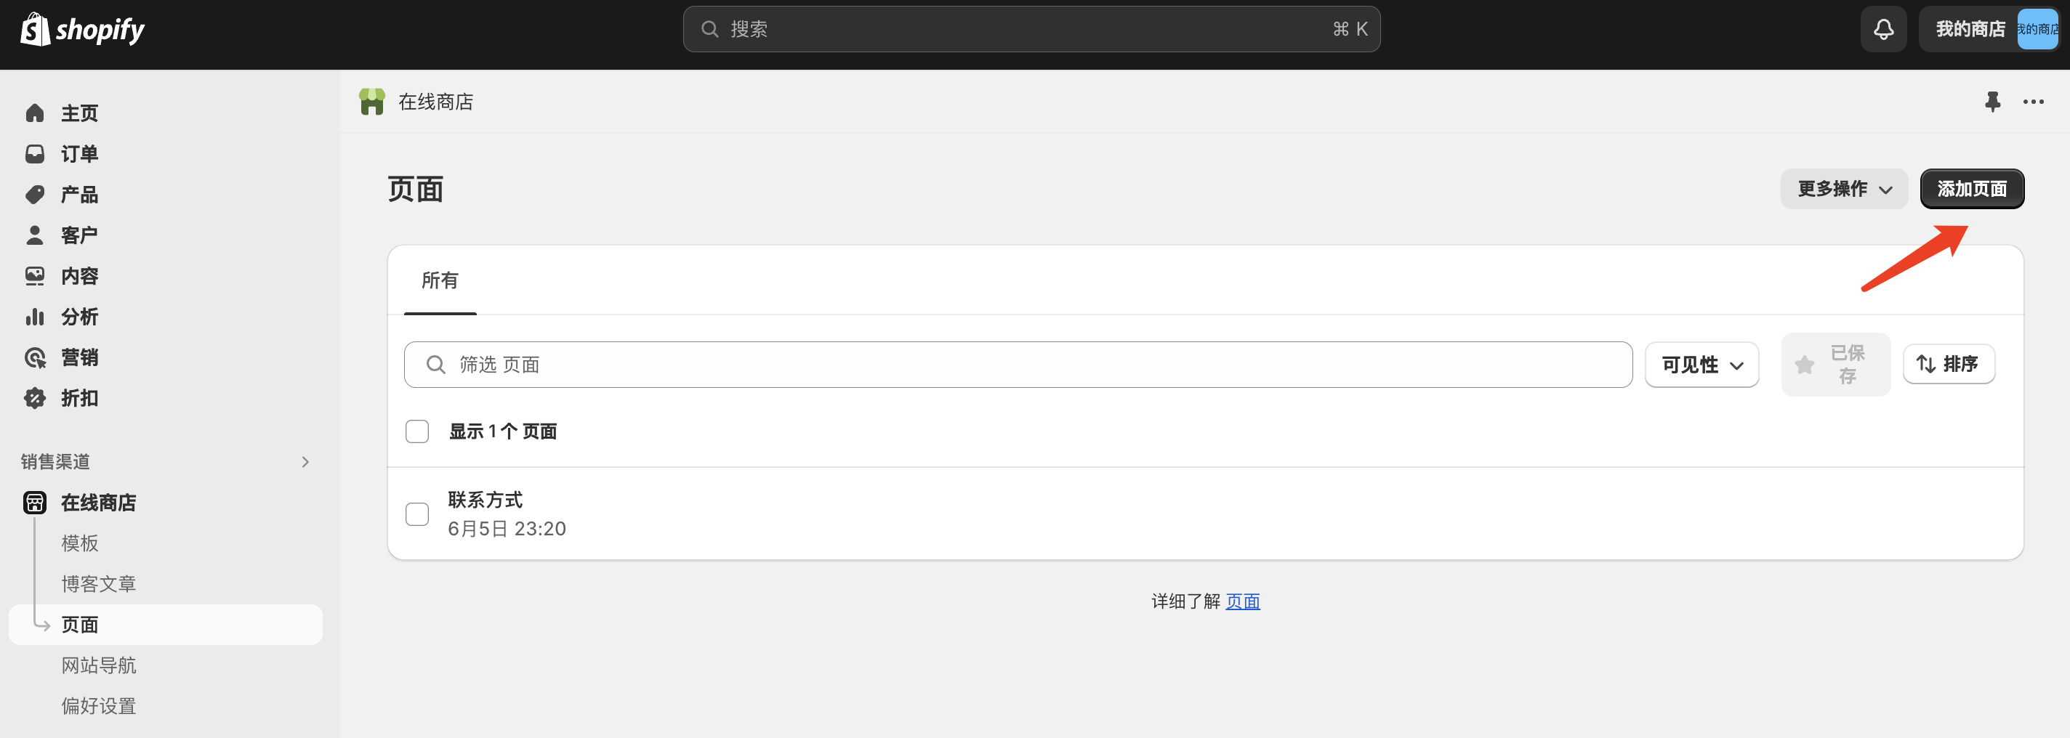Image resolution: width=2070 pixels, height=738 pixels.
Task: Click the green storefront icon in header
Action: [372, 102]
